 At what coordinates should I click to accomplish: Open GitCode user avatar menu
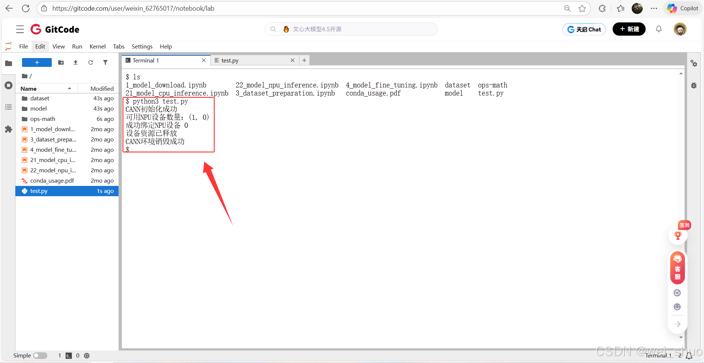(x=680, y=29)
